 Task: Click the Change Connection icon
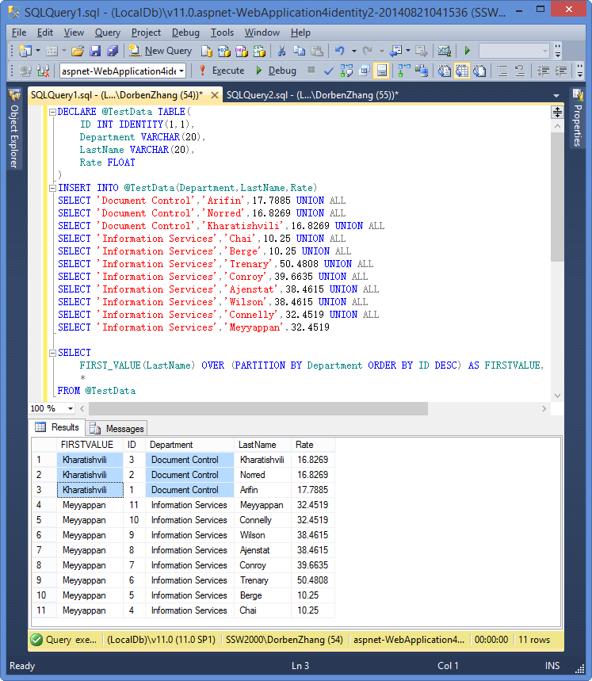tap(43, 71)
